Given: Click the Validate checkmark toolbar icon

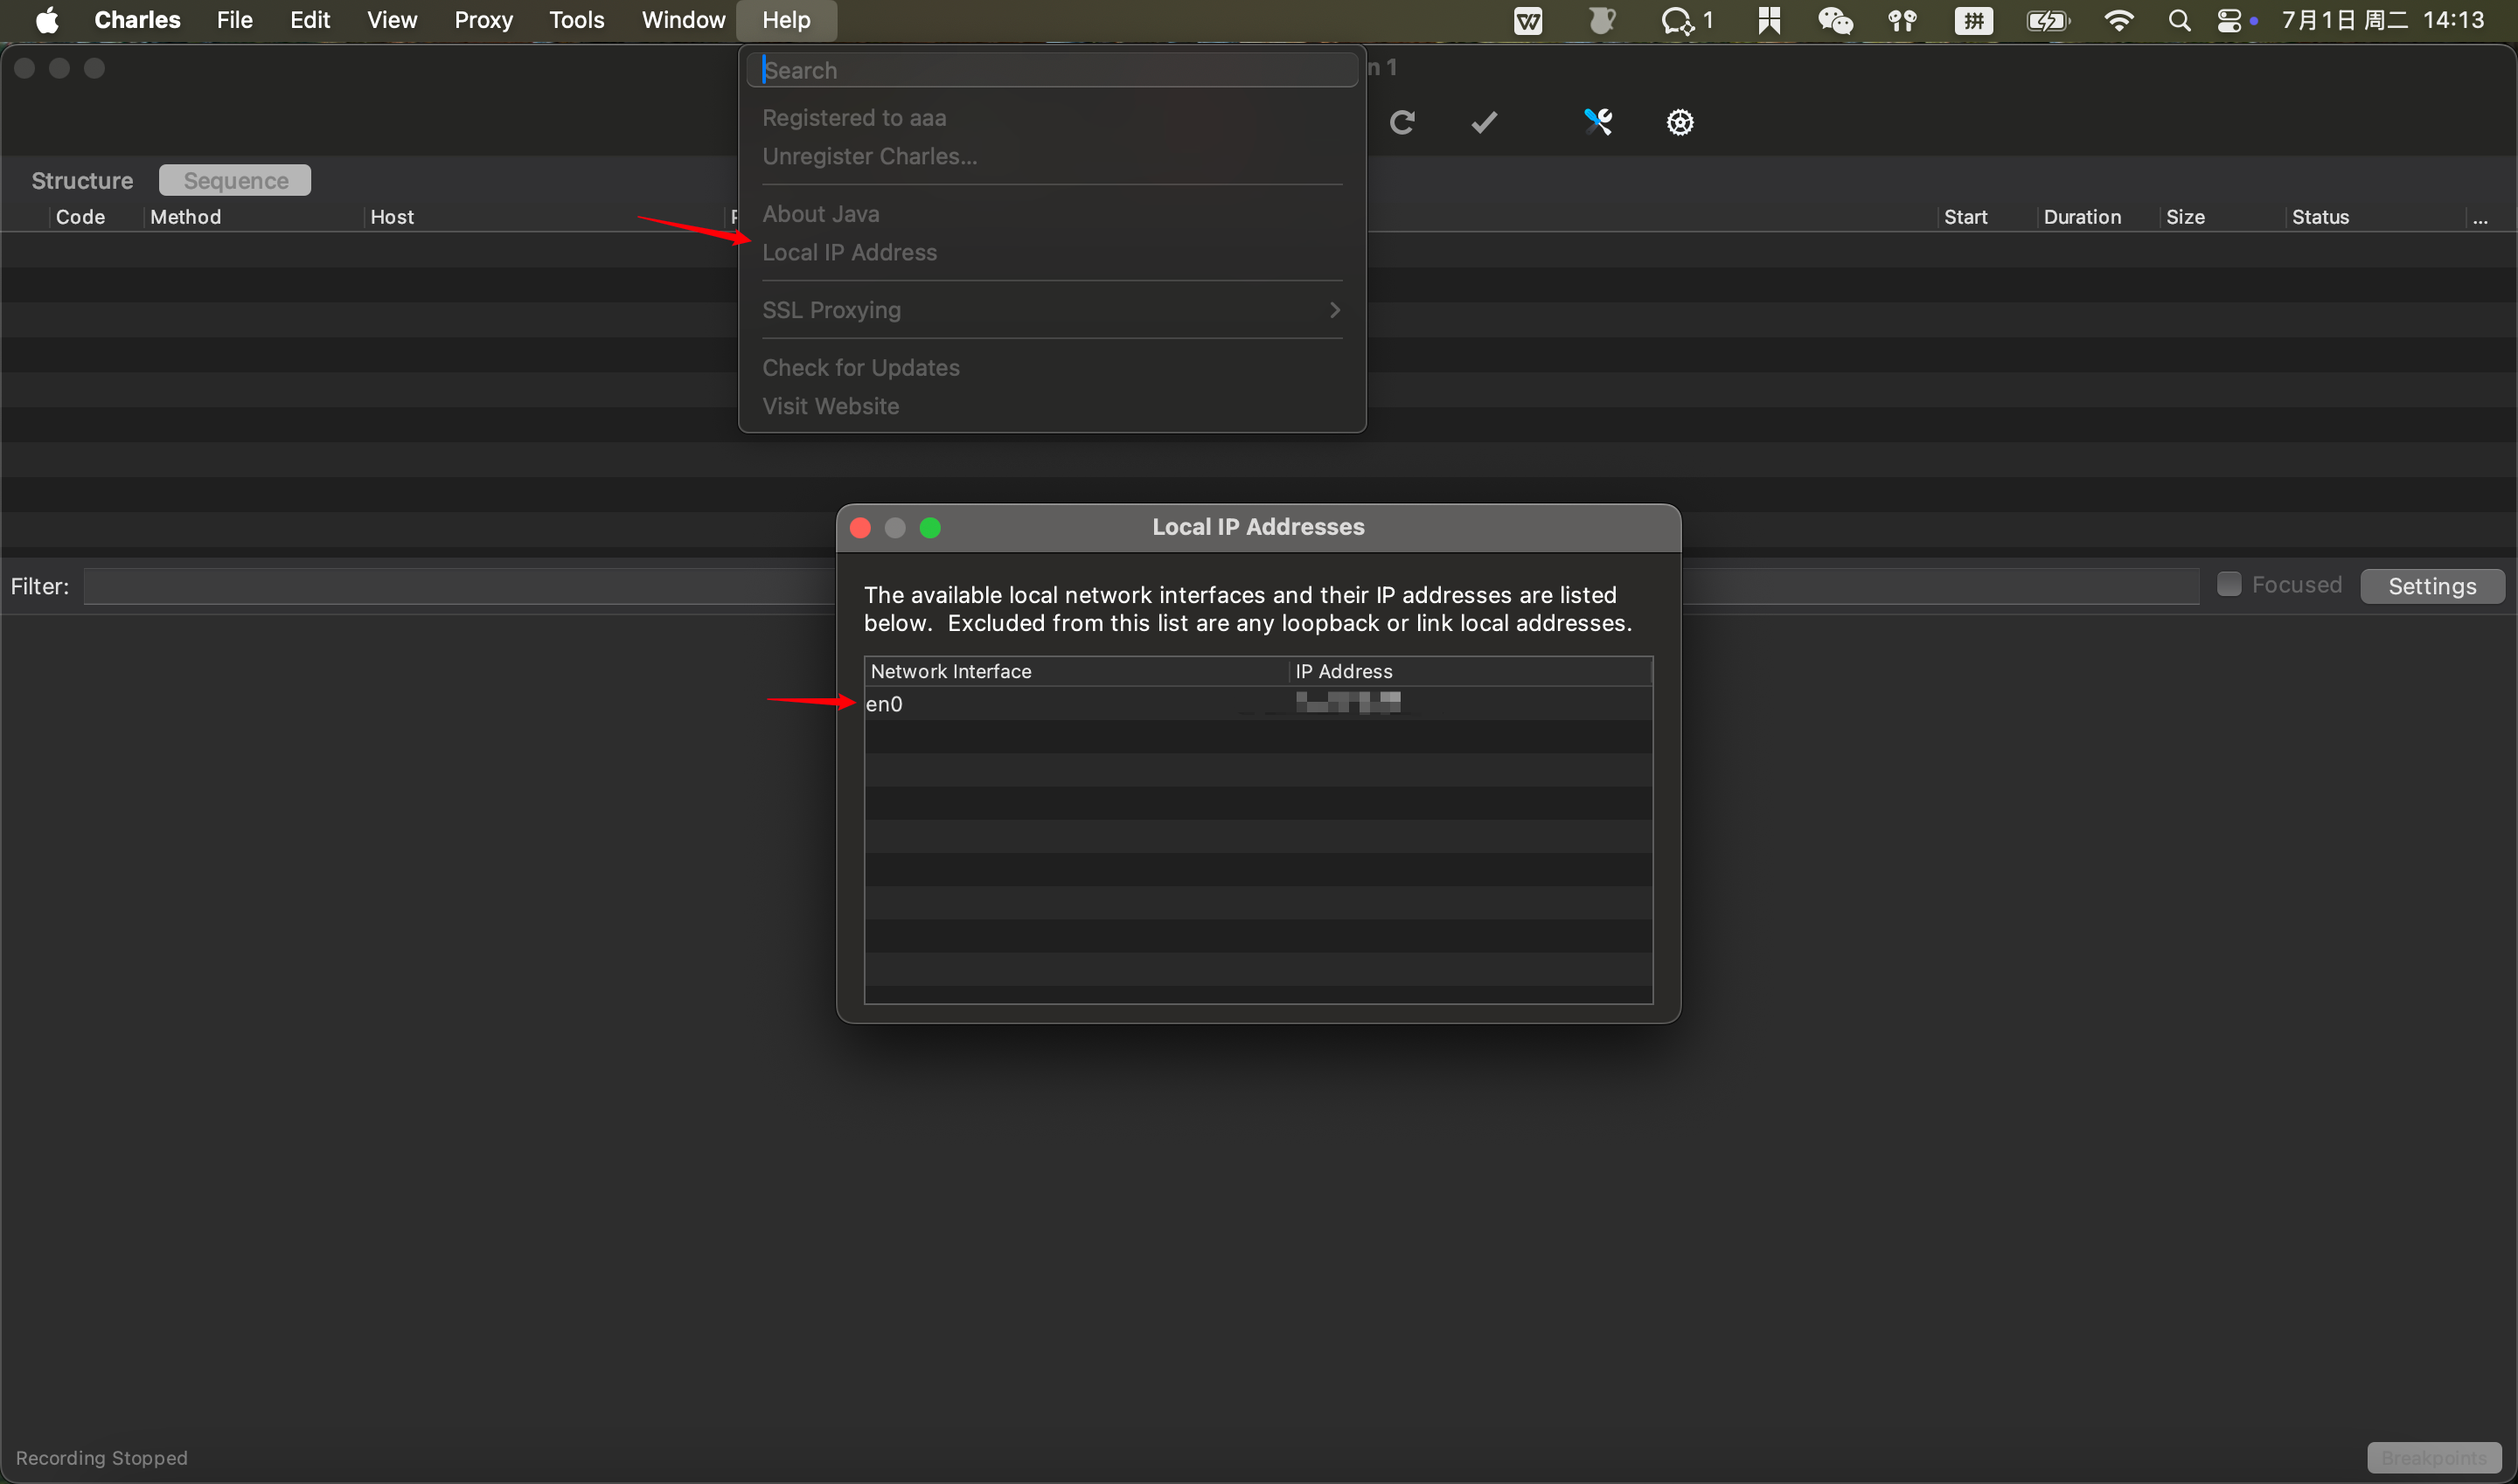Looking at the screenshot, I should (1484, 122).
